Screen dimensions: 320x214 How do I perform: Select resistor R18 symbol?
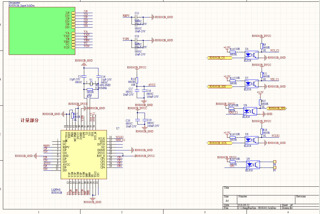click(261, 131)
